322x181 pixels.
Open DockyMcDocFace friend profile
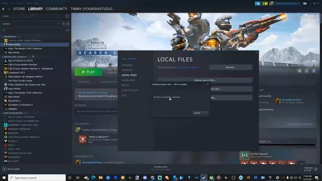pos(291,100)
